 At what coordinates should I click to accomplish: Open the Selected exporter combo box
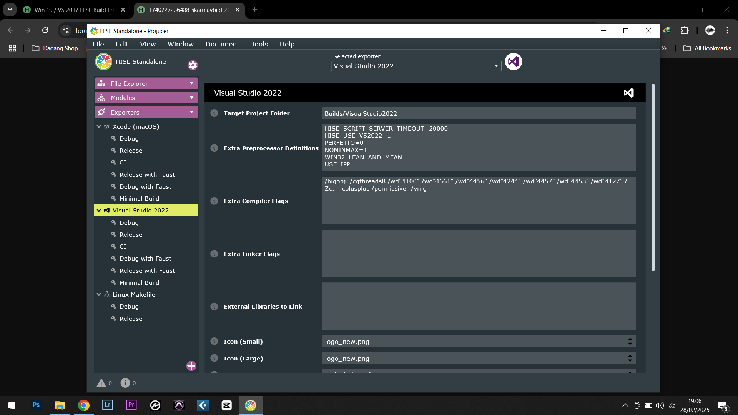coord(416,66)
